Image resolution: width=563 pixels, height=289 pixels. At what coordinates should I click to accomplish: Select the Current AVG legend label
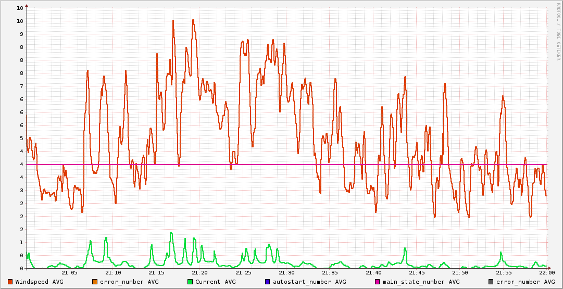[215, 282]
